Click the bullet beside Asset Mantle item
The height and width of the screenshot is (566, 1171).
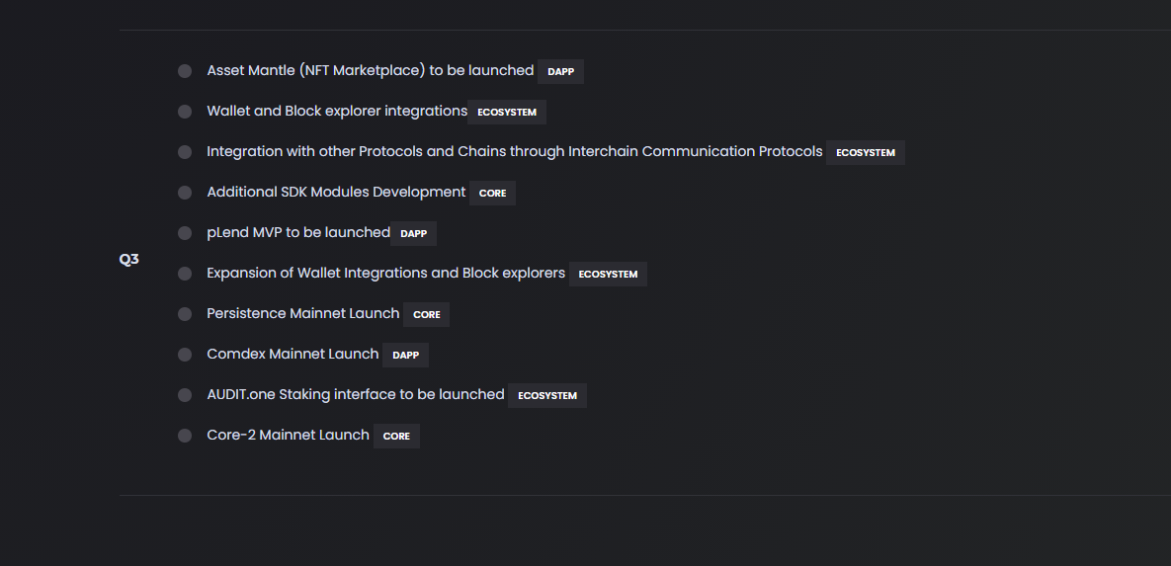tap(185, 71)
